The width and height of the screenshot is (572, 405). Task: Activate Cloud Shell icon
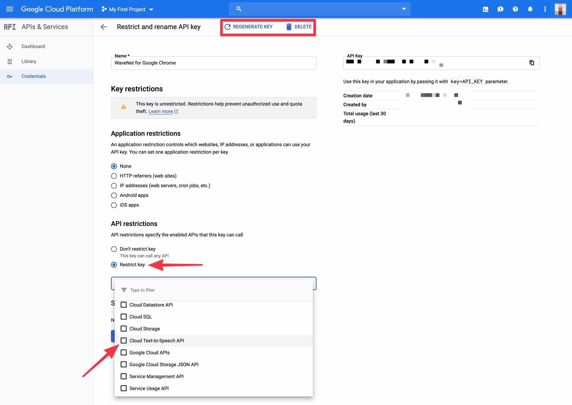click(485, 9)
